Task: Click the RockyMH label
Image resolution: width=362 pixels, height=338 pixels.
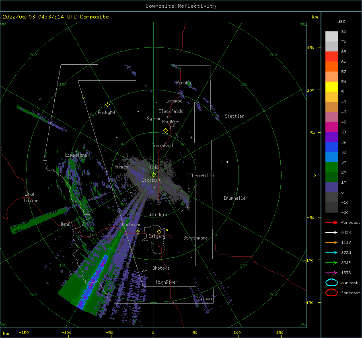Action: [x=106, y=113]
